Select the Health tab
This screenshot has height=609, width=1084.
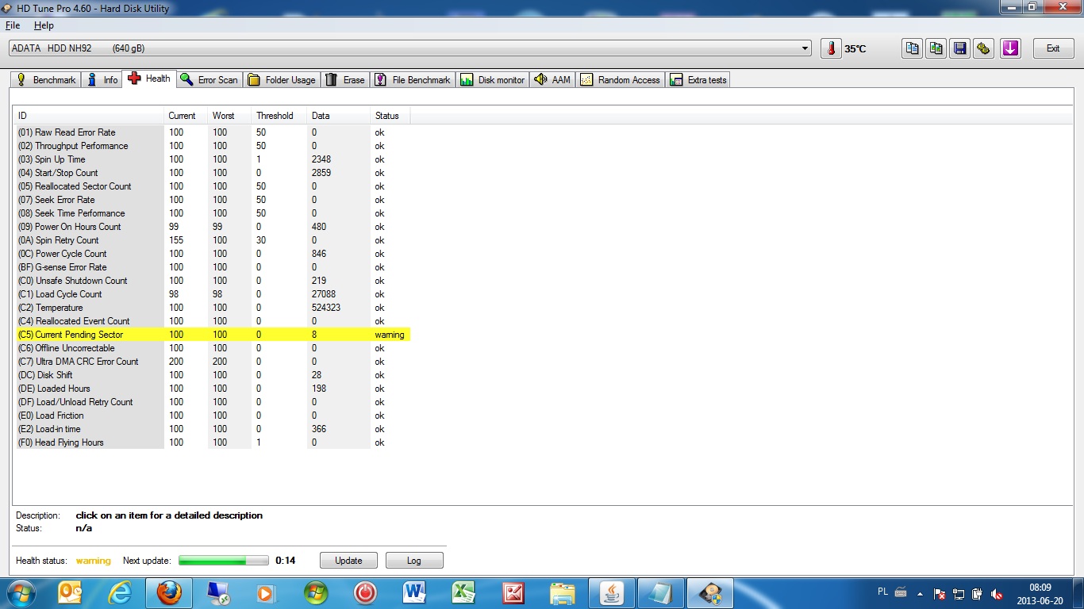pos(149,79)
